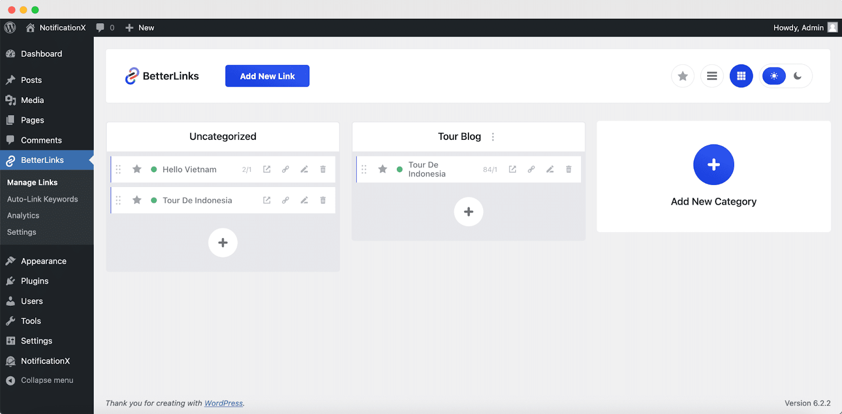Copy short link of Uncategorized Tour De Indonesia
Viewport: 842px width, 414px height.
(x=285, y=200)
